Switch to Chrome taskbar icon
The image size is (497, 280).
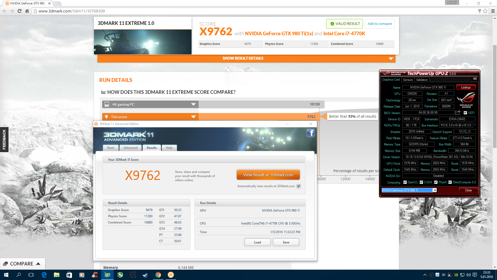pos(158,275)
